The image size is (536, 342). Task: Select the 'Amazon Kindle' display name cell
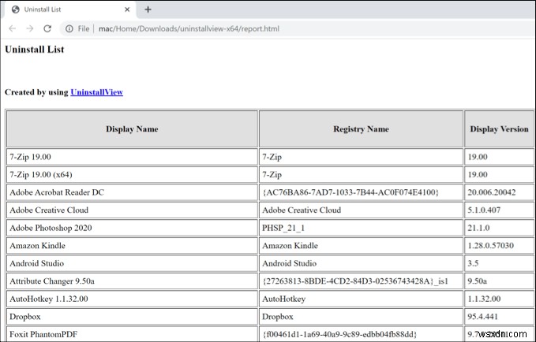[132, 246]
